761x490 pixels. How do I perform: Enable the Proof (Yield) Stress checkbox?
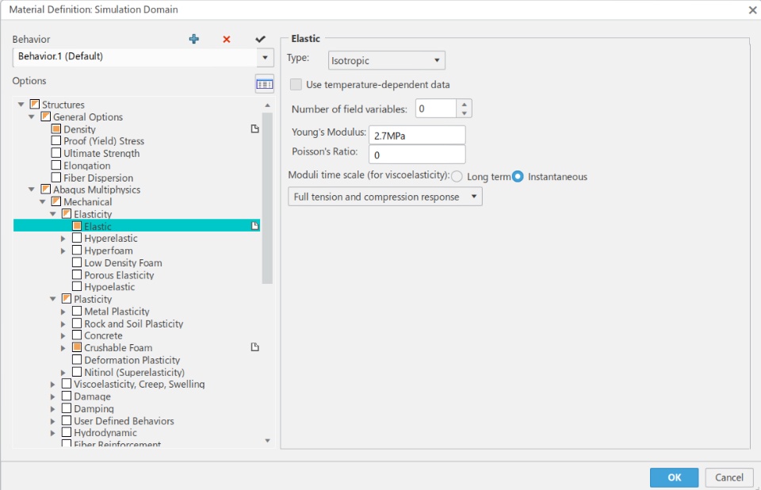coord(56,141)
